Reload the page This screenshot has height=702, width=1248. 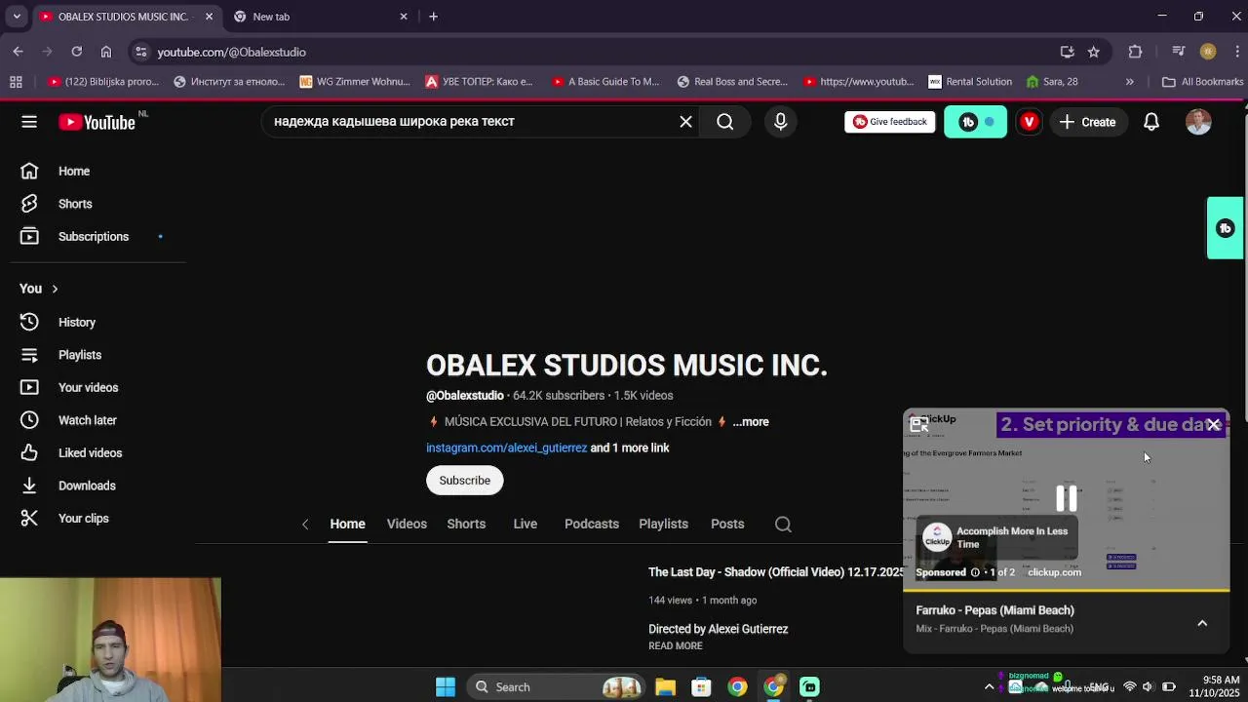[77, 52]
